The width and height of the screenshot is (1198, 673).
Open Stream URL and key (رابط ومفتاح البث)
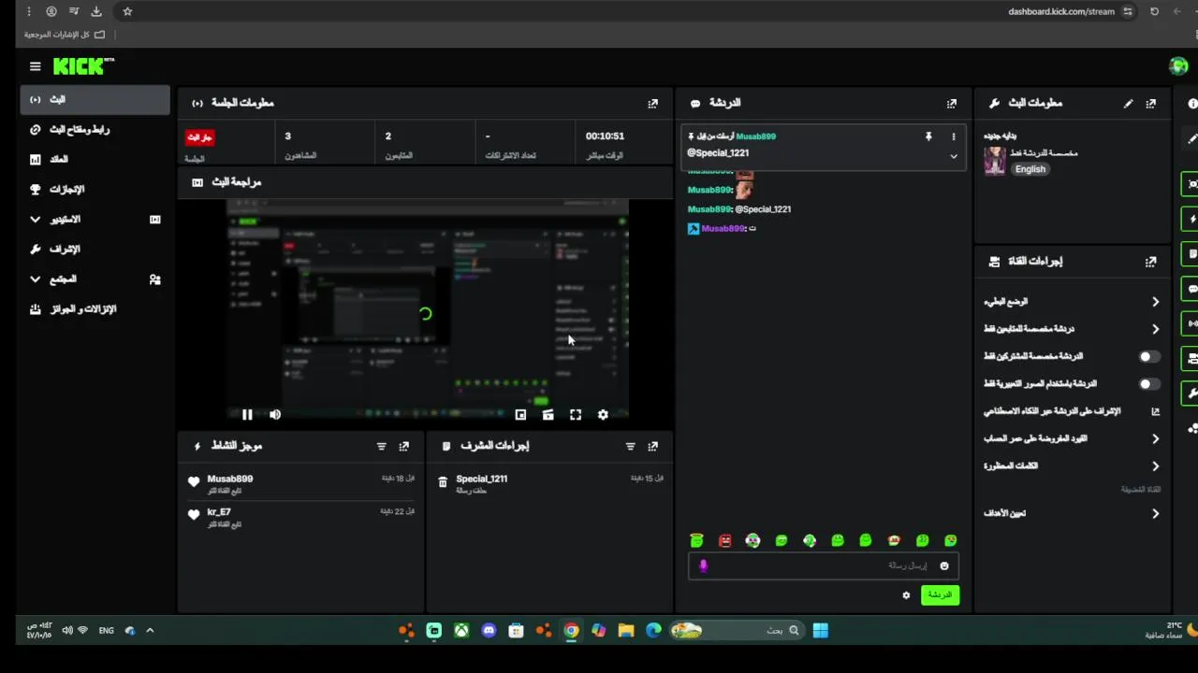coord(95,130)
